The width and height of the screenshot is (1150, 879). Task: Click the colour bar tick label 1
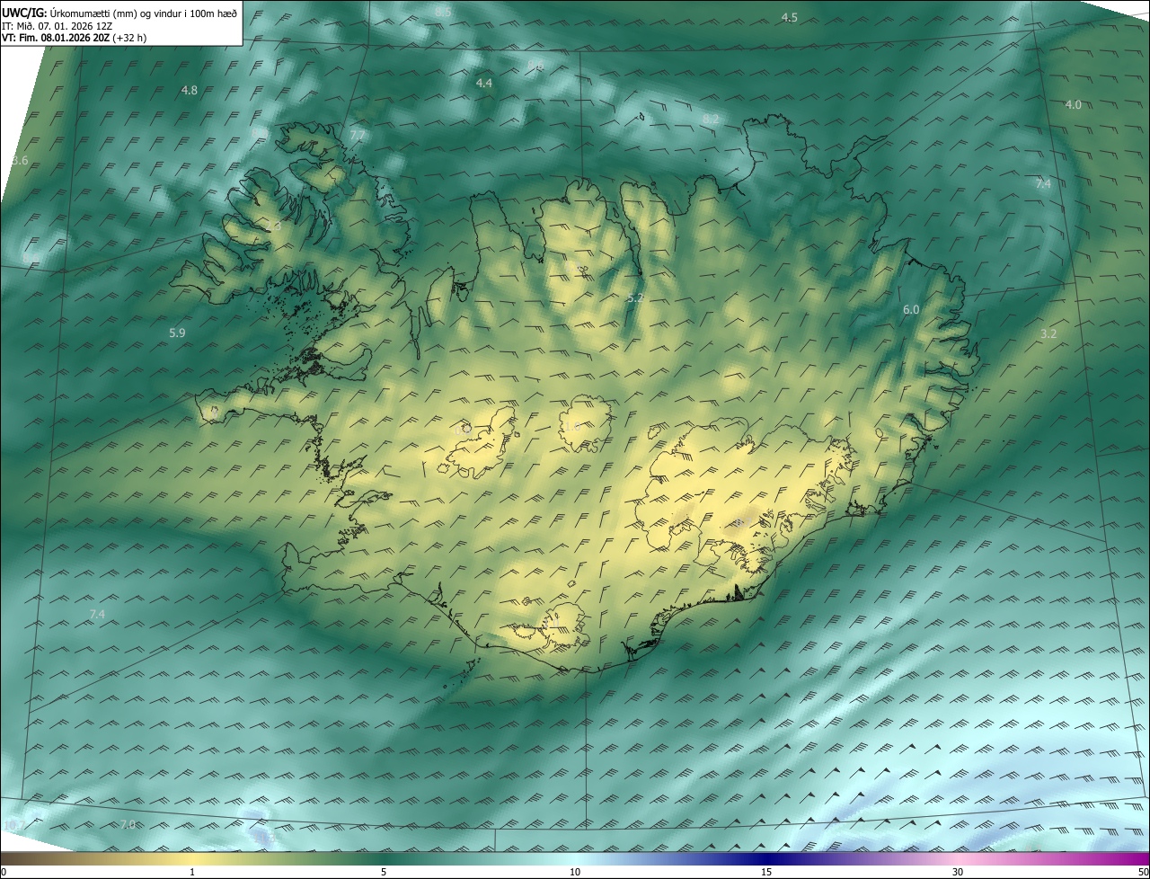192,872
